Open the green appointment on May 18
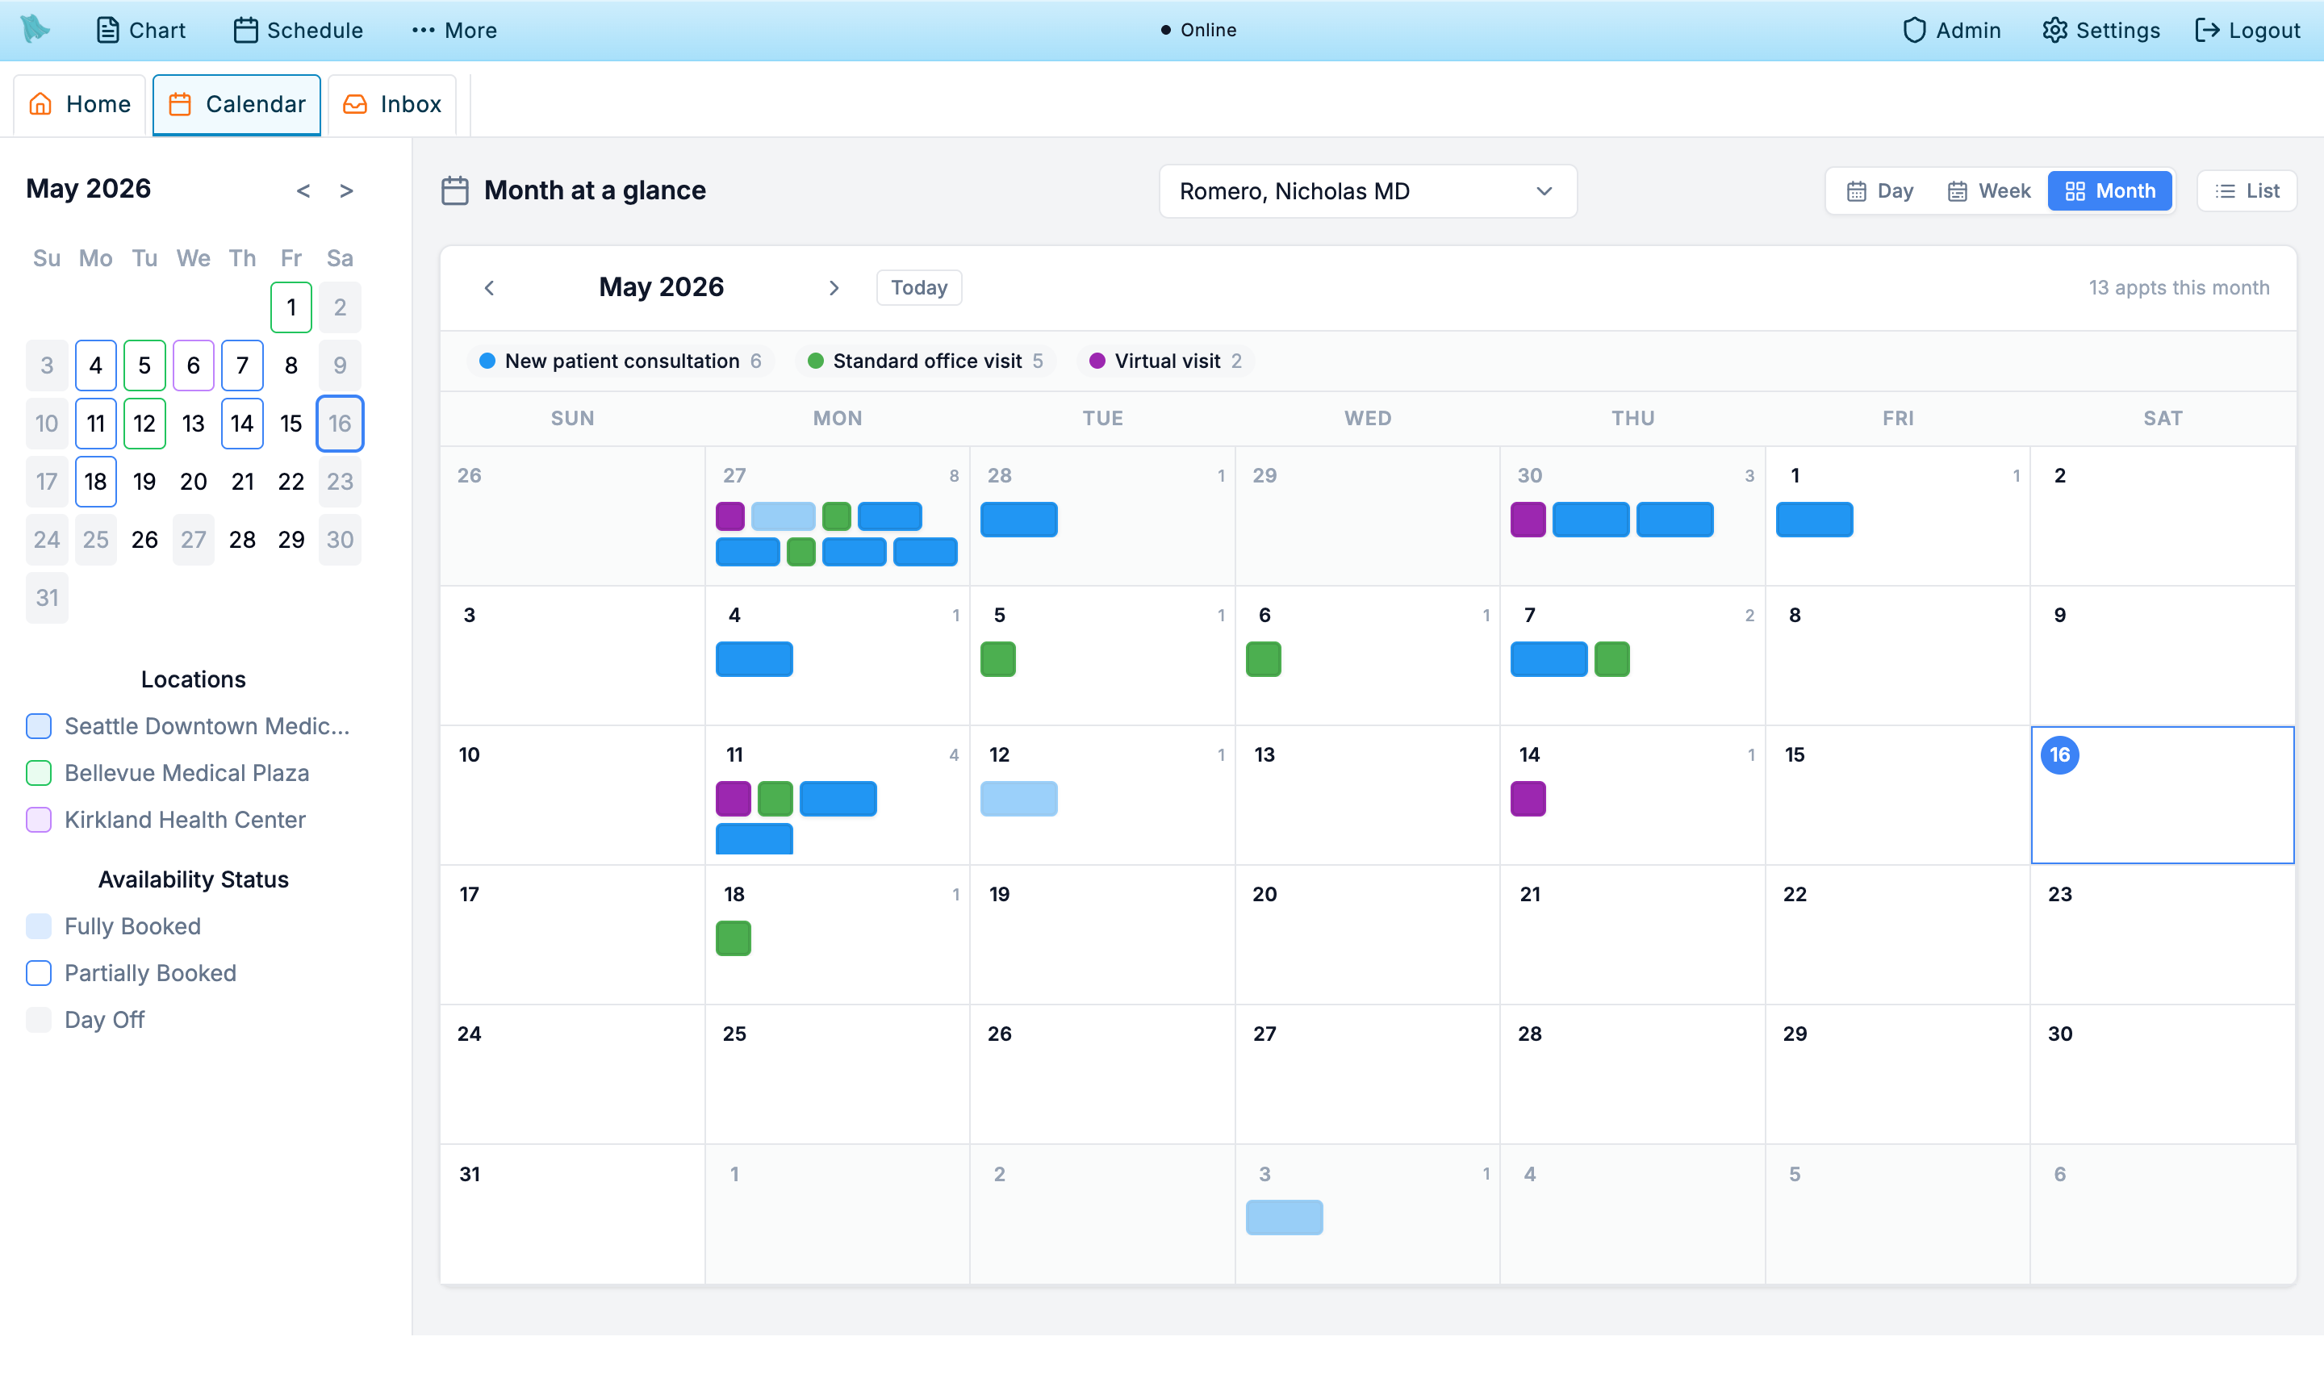 733,938
